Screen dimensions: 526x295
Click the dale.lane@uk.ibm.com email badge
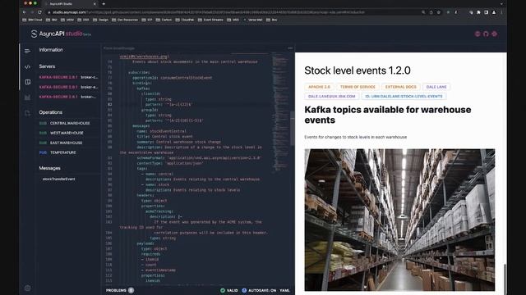(x=332, y=97)
